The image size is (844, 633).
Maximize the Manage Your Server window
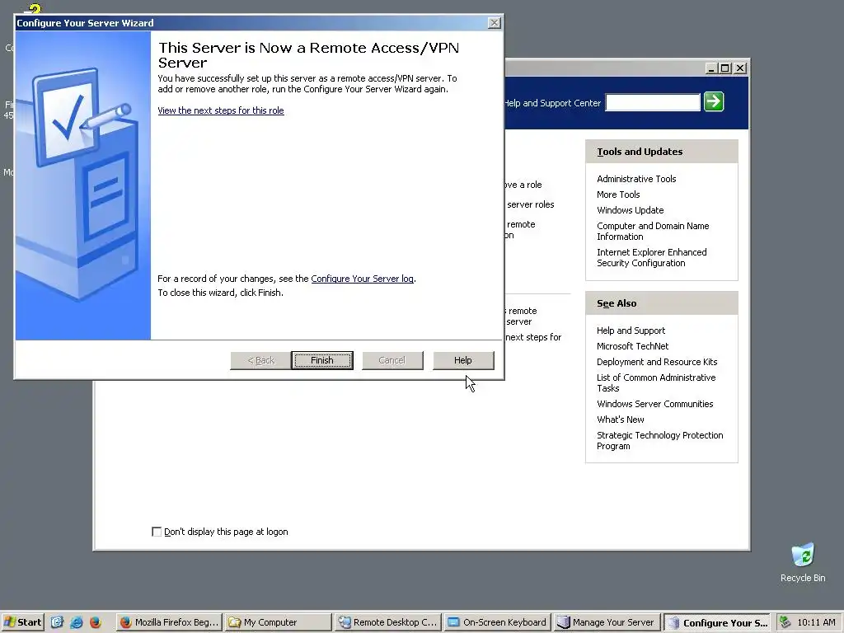(725, 68)
